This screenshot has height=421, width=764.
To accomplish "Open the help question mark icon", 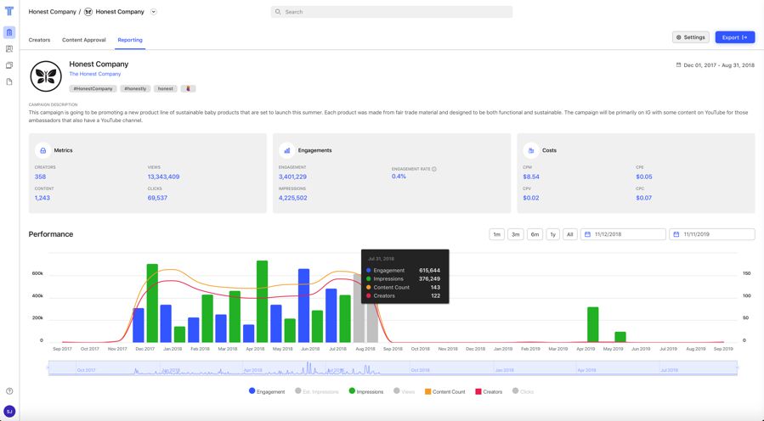I will click(x=9, y=390).
